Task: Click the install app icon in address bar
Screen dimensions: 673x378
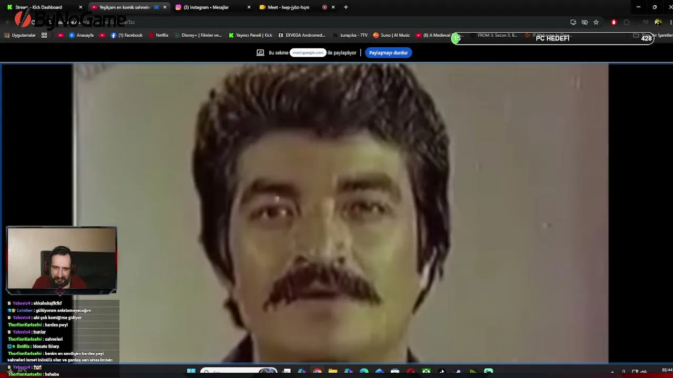Action: pyautogui.click(x=573, y=22)
